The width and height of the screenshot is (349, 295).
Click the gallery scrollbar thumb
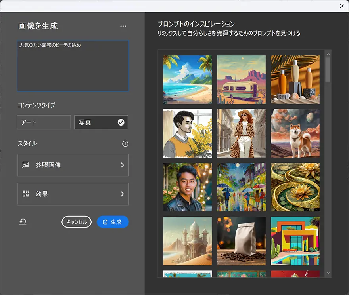coord(328,70)
